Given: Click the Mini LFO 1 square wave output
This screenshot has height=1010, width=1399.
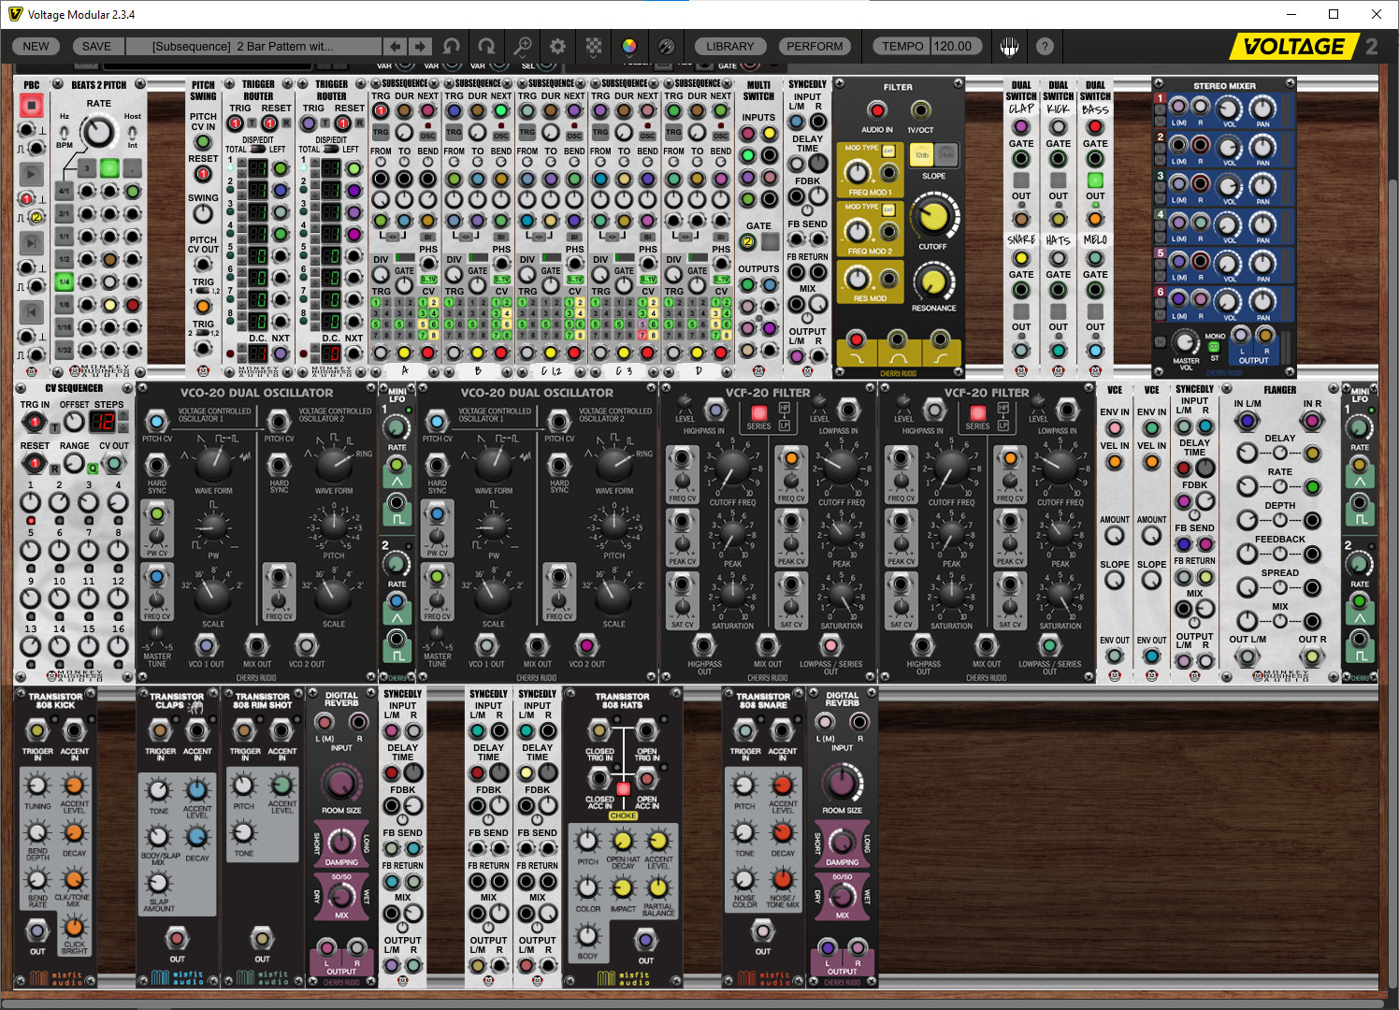Looking at the screenshot, I should [x=397, y=505].
